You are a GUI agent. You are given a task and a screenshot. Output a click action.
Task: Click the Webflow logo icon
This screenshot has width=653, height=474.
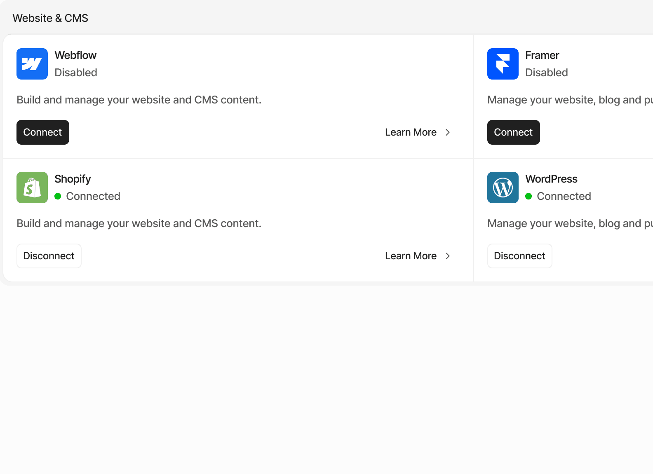pyautogui.click(x=32, y=64)
